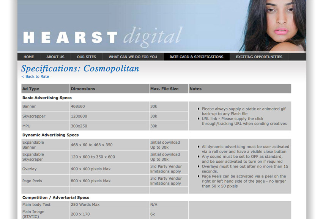This screenshot has height=219, width=323.
Task: Click the 'URL link' tracking note
Action: click(244, 121)
